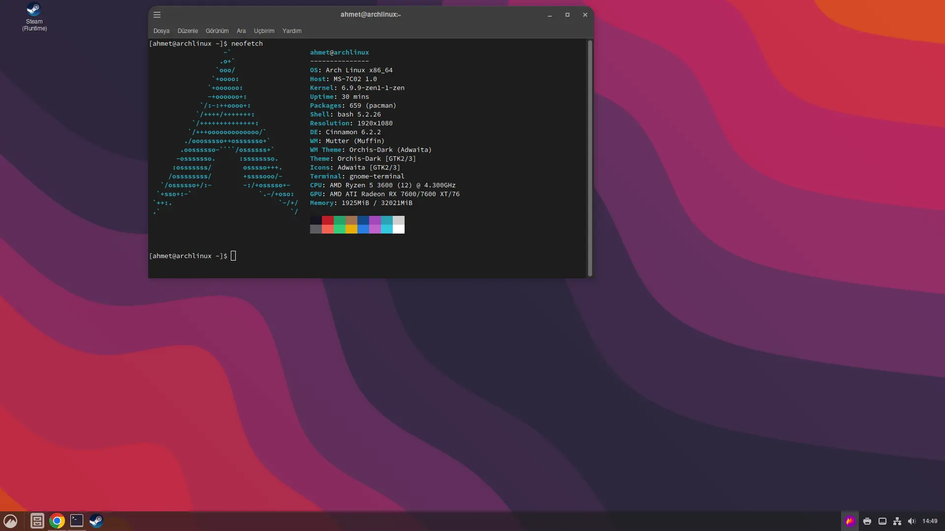Open the Görünüm menu
Screen dimensions: 945x531
coord(217,31)
